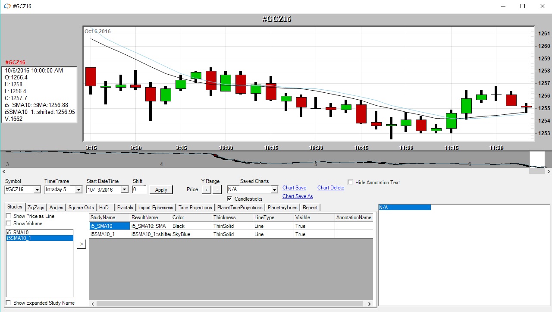Switch to the ZigZags tab

pos(36,208)
